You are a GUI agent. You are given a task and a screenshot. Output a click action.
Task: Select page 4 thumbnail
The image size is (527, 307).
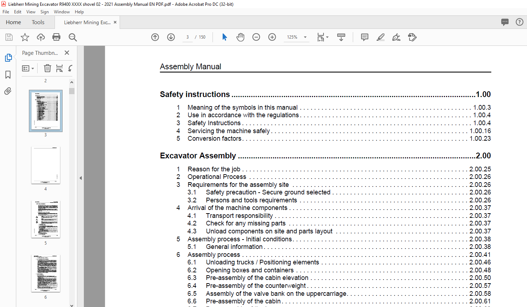click(46, 165)
